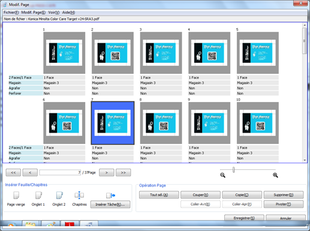Click the page number input field
Screen dimensions: 310x231
point(60,172)
